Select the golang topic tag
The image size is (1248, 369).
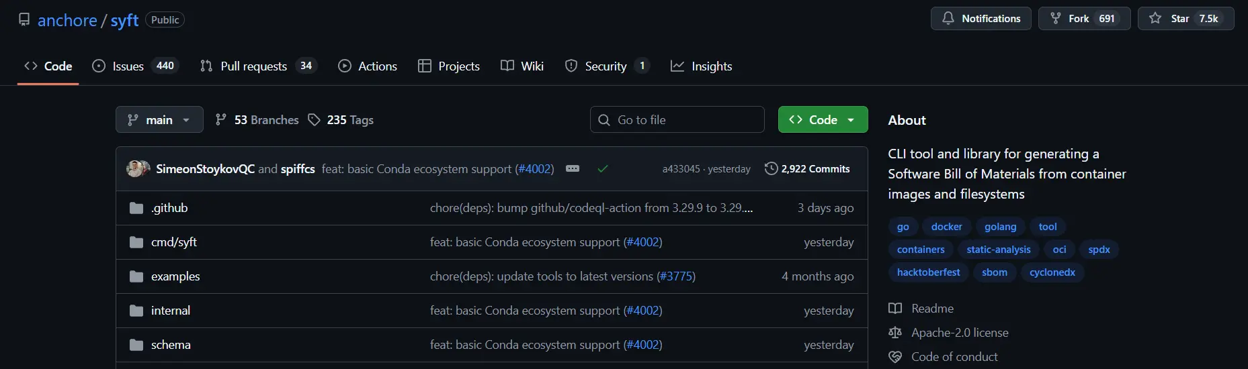1001,227
